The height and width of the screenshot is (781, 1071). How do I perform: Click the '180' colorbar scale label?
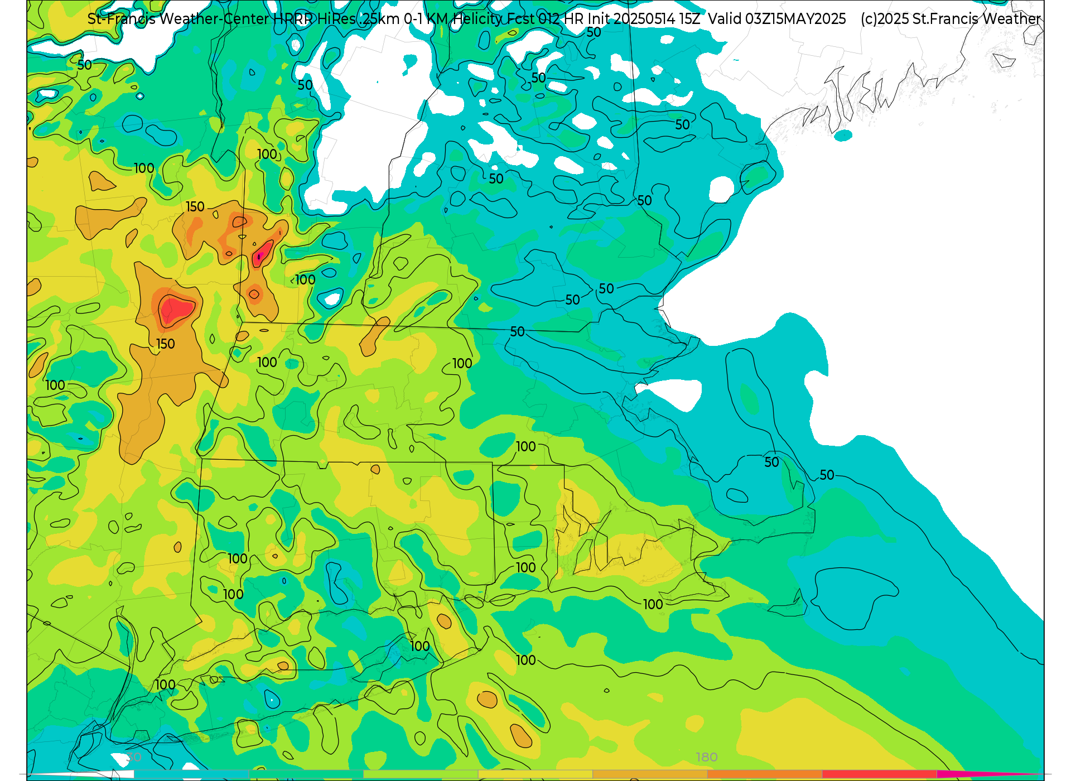click(x=706, y=757)
